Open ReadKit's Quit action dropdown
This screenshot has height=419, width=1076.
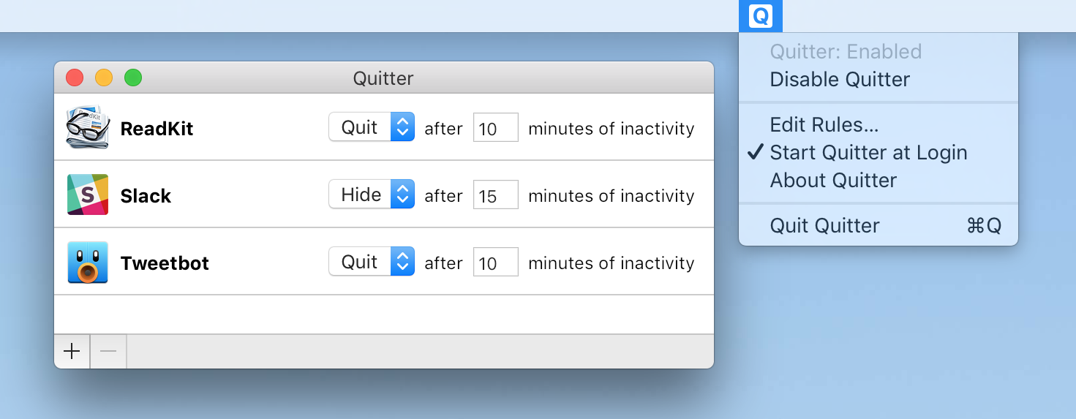tap(372, 127)
